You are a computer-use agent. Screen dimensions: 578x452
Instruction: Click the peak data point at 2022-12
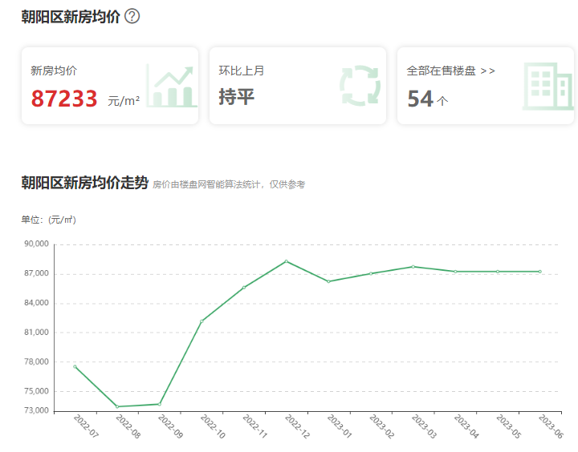pyautogui.click(x=286, y=261)
